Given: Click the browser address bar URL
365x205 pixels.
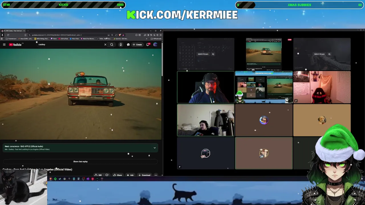Looking at the screenshot, I should tap(56, 35).
